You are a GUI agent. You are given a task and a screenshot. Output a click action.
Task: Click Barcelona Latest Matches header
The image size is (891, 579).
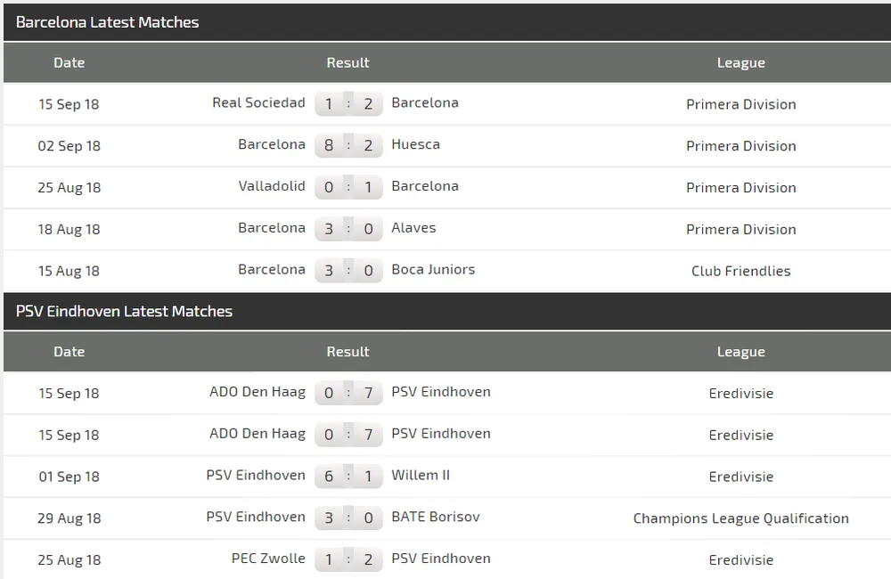[x=107, y=22]
